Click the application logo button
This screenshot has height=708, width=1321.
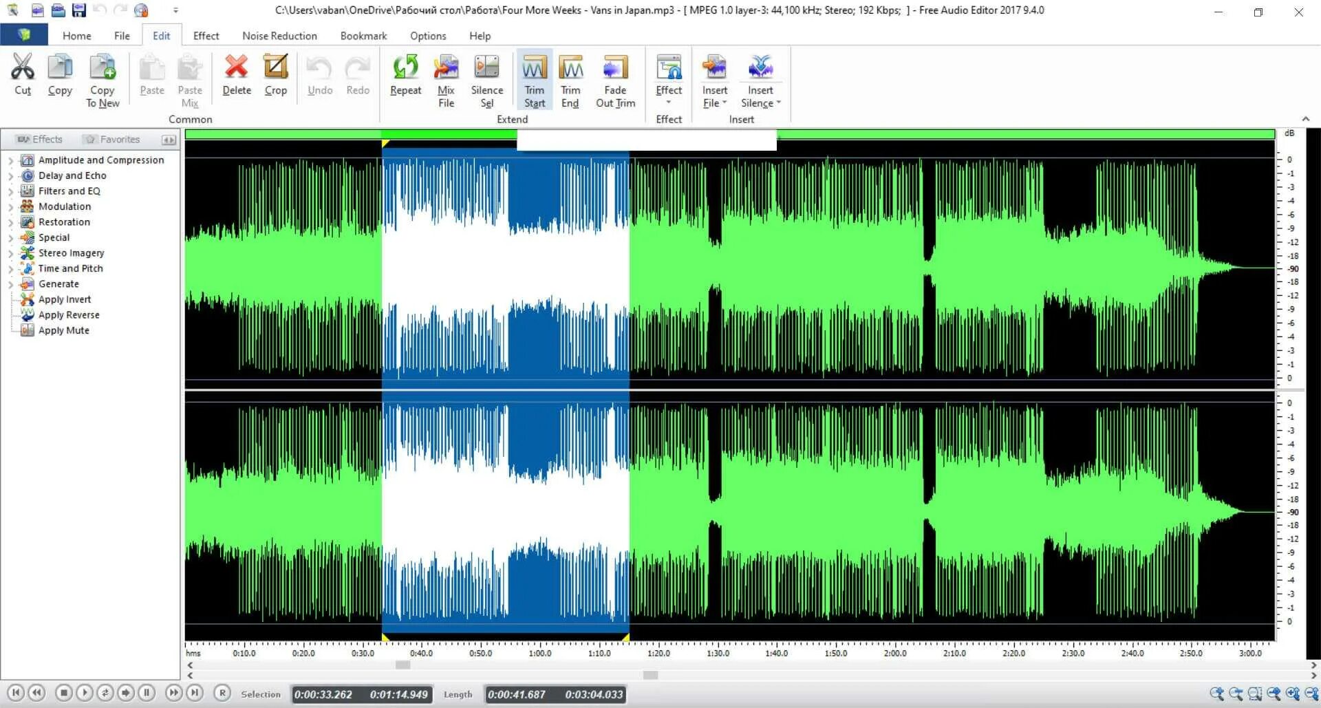(24, 35)
